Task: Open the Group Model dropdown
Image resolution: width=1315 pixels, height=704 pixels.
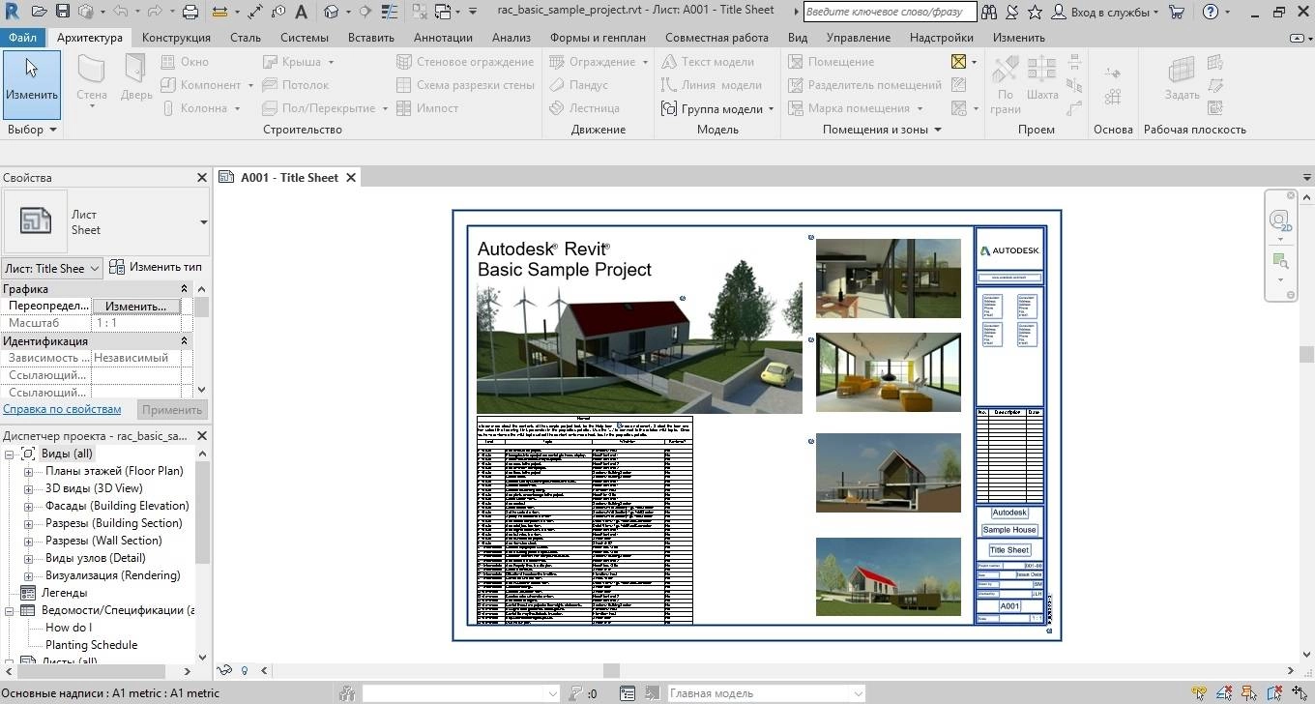Action: pyautogui.click(x=771, y=109)
